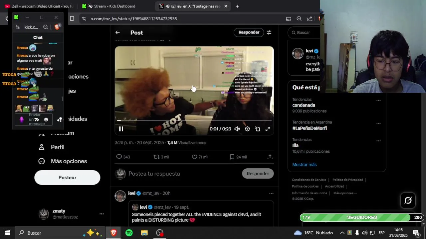Open the system volume speaker in tray
The height and width of the screenshot is (239, 426).
365,233
